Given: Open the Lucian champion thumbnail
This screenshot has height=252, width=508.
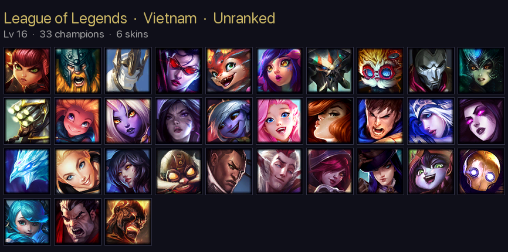Looking at the screenshot, I should coord(229,172).
